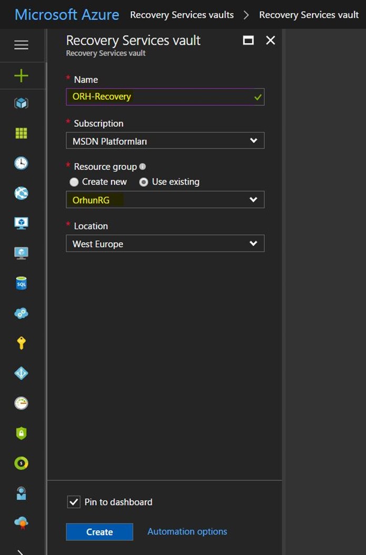The height and width of the screenshot is (555, 366).
Task: Open the green shield Security Center icon
Action: click(21, 433)
